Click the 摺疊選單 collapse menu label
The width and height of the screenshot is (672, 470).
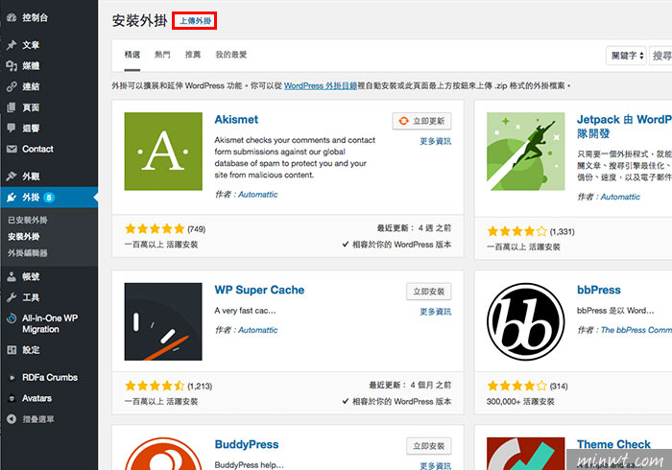[x=38, y=419]
